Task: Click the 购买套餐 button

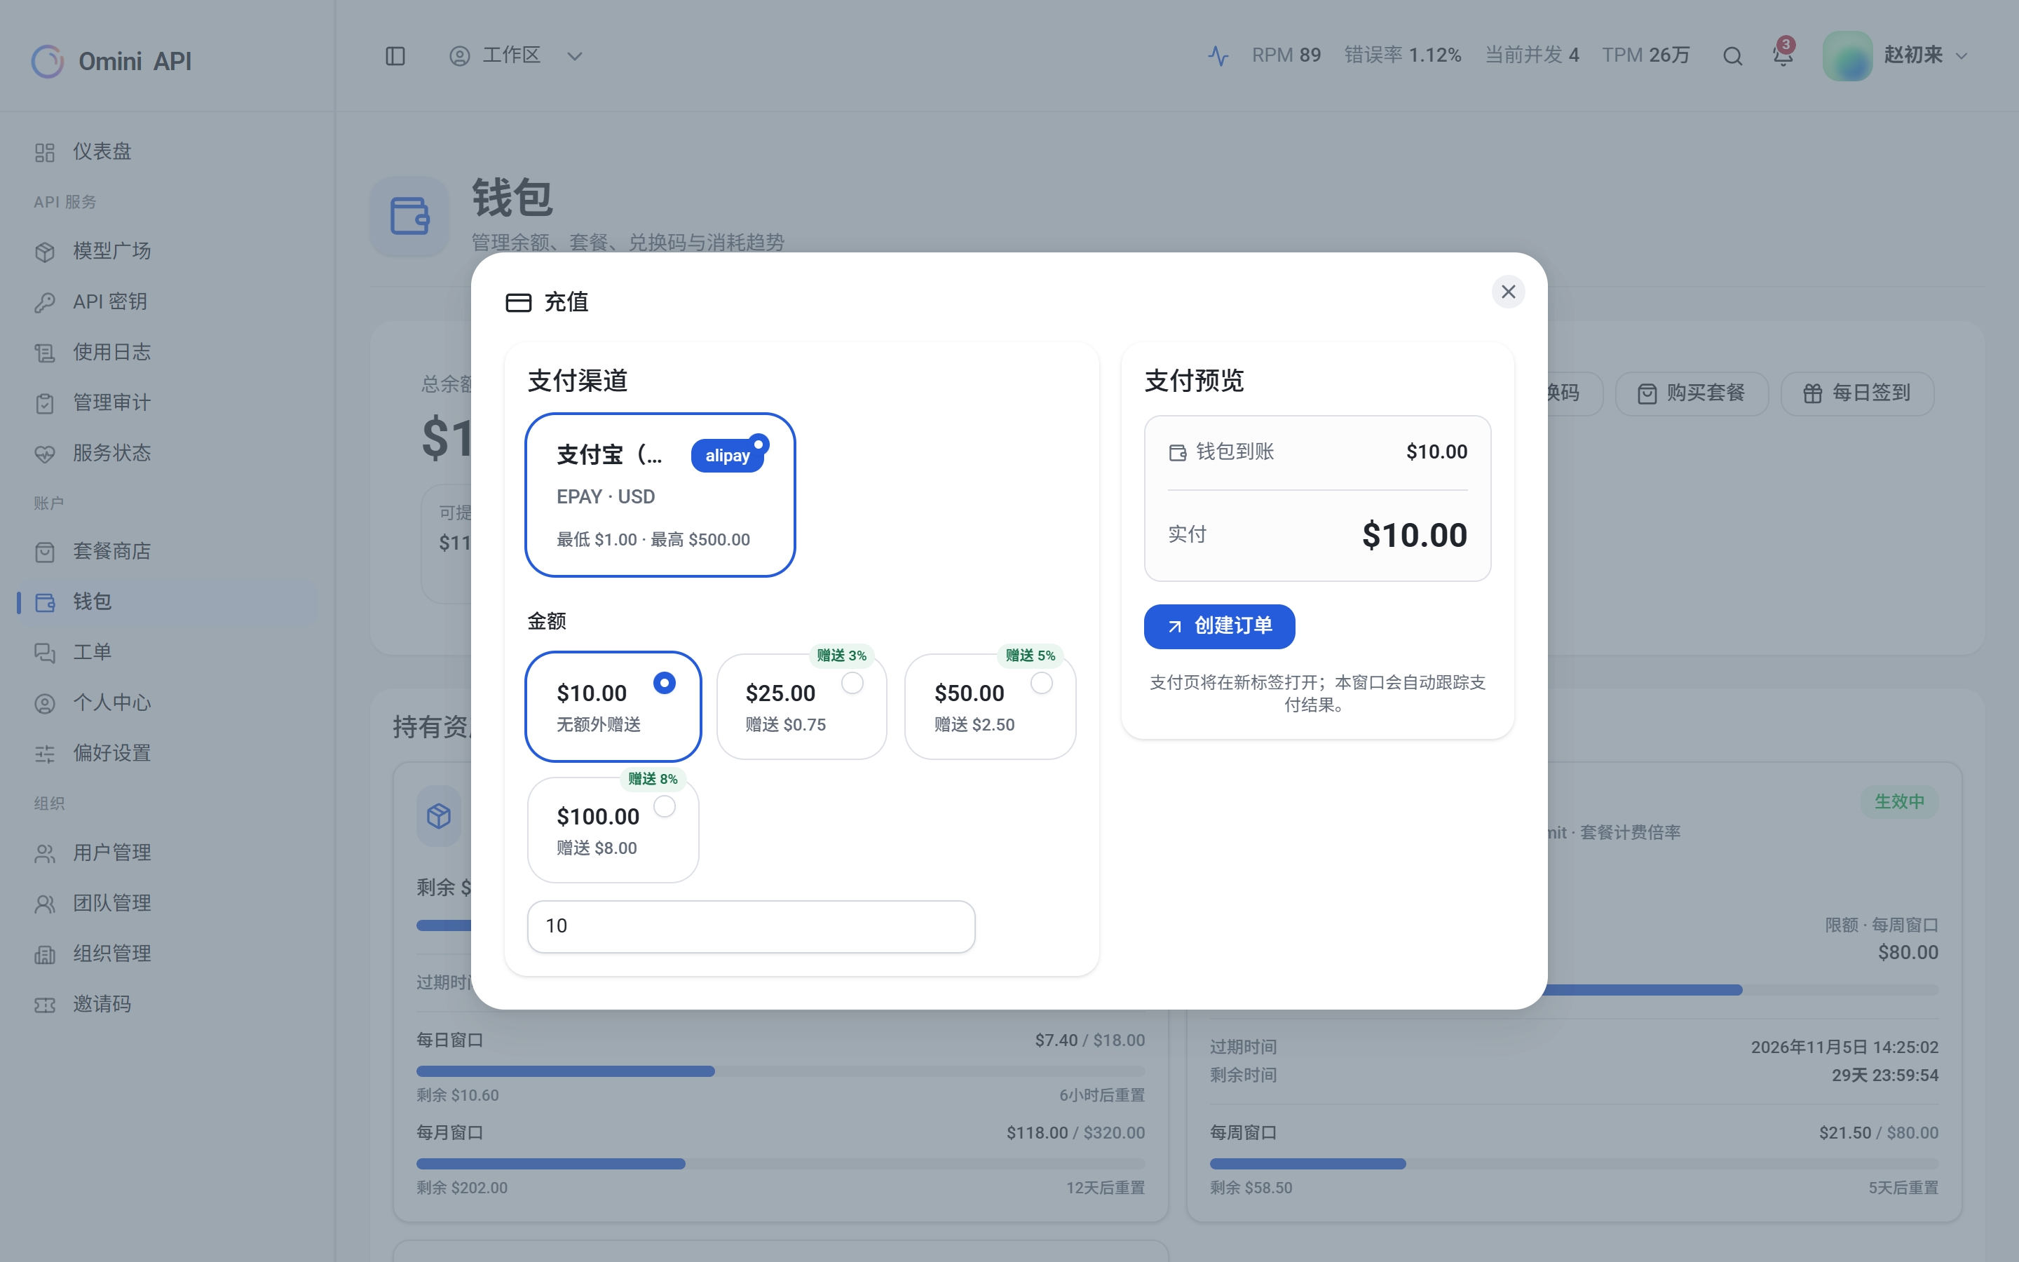Action: pyautogui.click(x=1691, y=393)
